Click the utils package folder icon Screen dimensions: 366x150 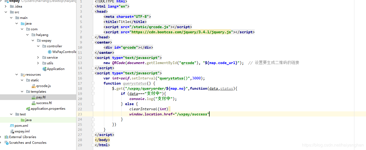pos(44,63)
